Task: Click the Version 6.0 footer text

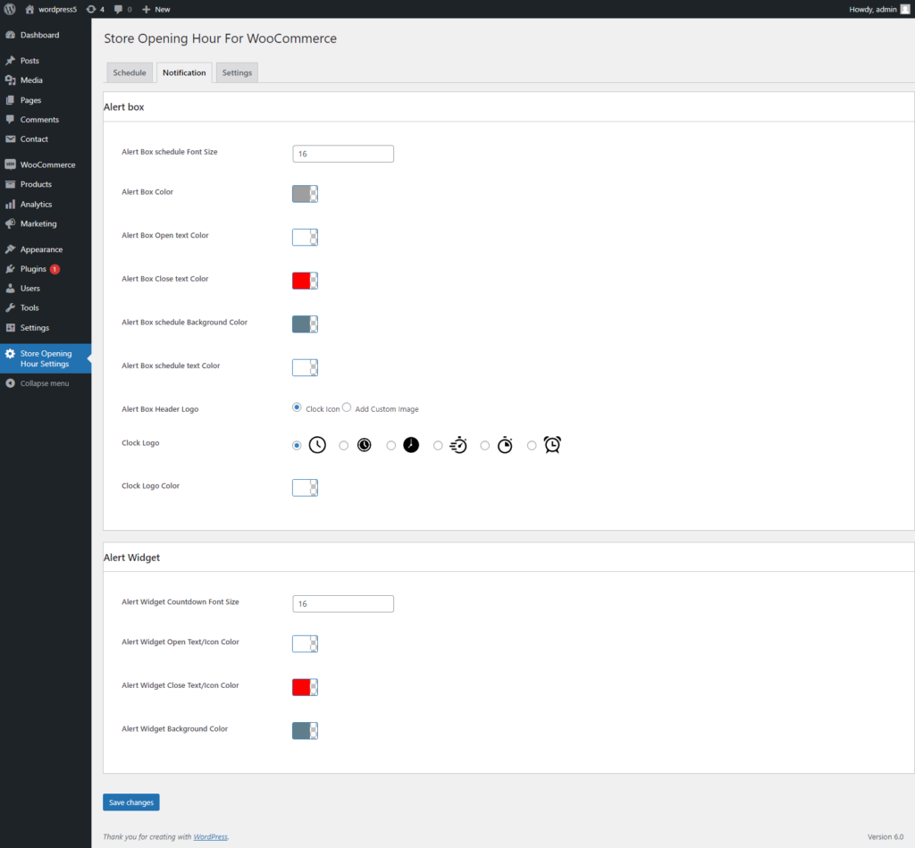Action: pyautogui.click(x=886, y=837)
